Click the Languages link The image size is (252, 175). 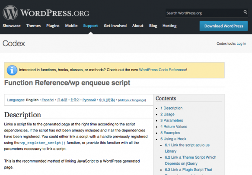click(x=16, y=100)
